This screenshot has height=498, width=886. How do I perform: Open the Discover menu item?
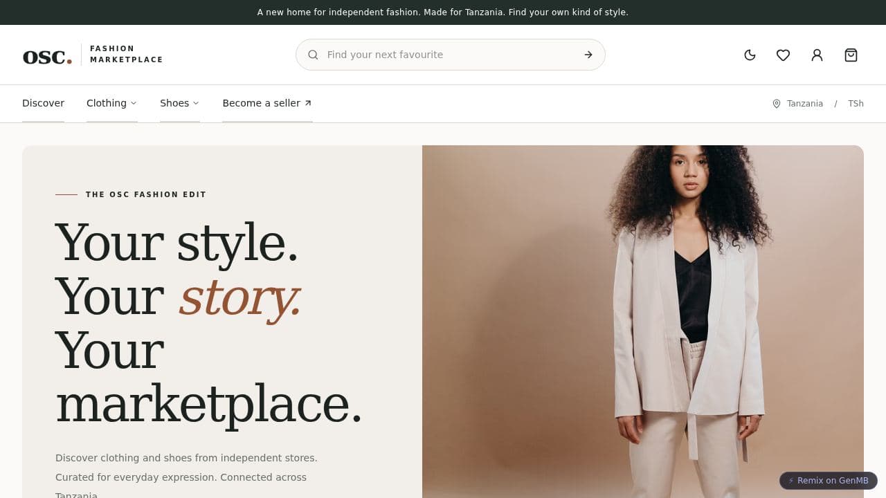tap(43, 103)
